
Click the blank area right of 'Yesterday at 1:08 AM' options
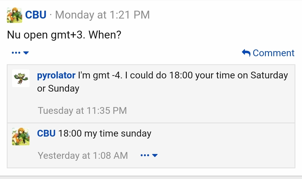coord(224,155)
